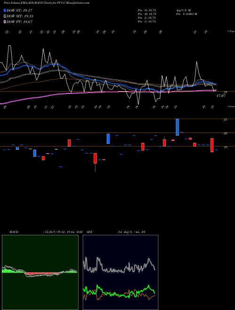Click the 21 price axis label
The height and width of the screenshot is (310, 235).
click(225, 120)
